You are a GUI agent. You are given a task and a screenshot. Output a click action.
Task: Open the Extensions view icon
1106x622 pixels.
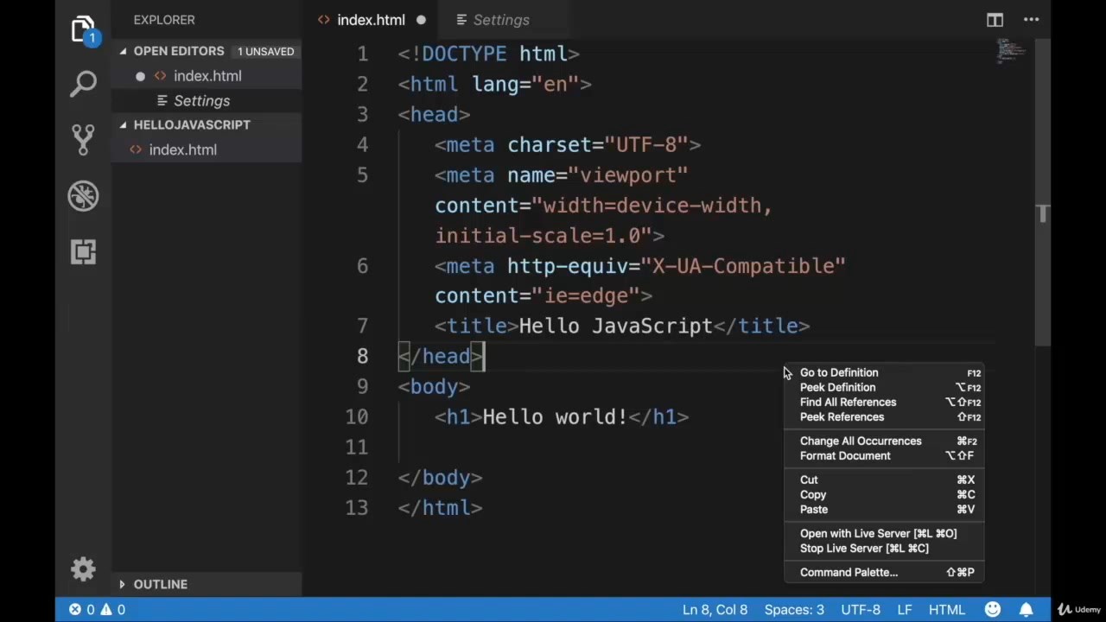(83, 251)
